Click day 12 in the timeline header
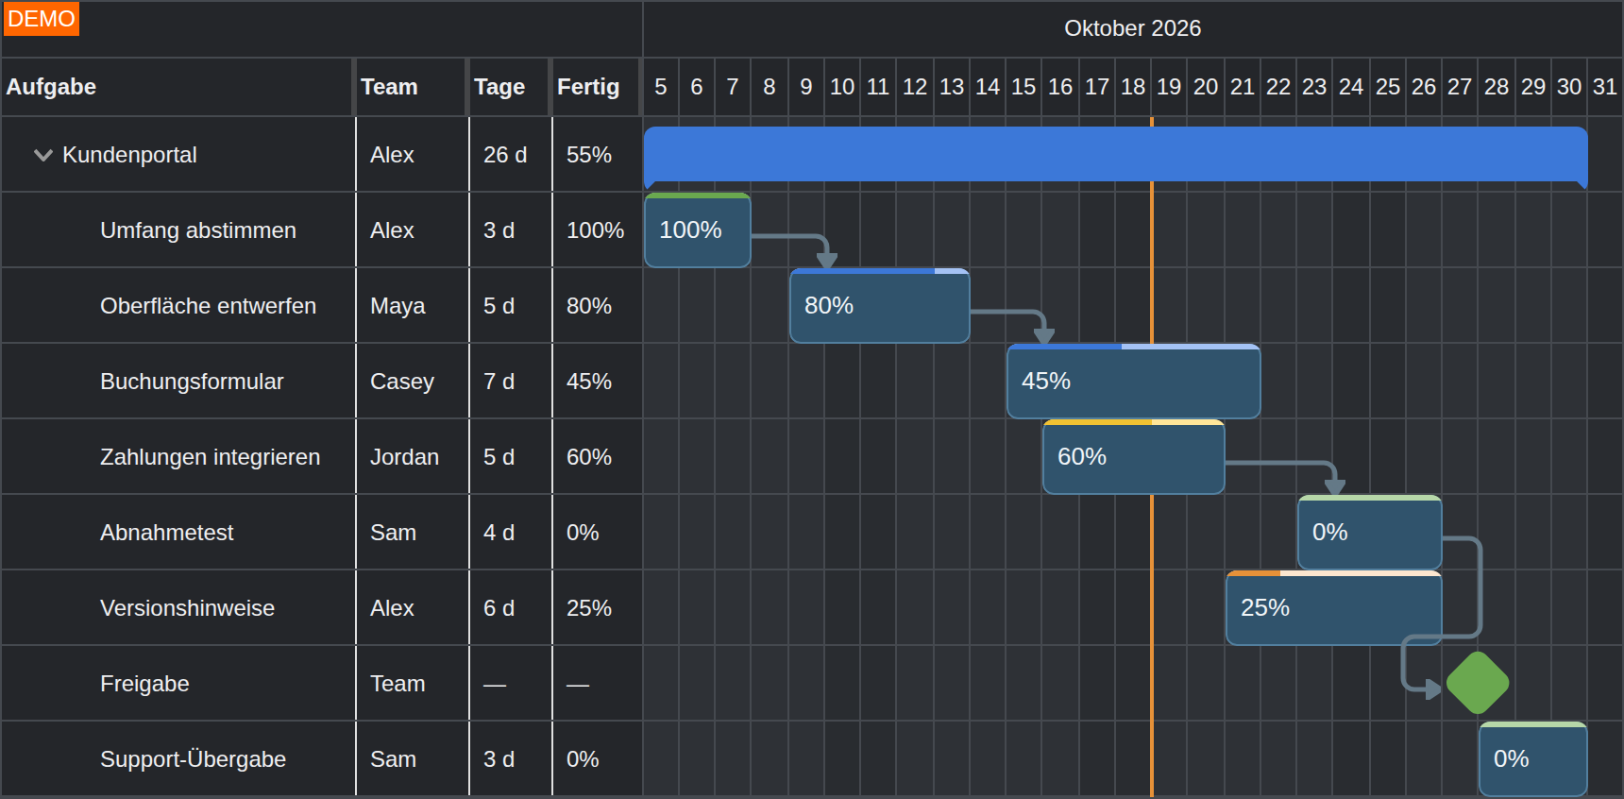 (915, 87)
